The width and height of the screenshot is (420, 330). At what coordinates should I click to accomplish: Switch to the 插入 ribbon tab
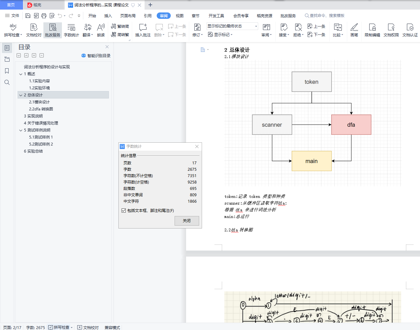(x=108, y=16)
